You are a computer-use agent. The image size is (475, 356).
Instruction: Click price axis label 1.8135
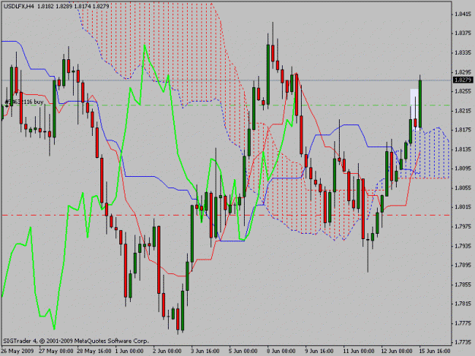tap(463, 150)
